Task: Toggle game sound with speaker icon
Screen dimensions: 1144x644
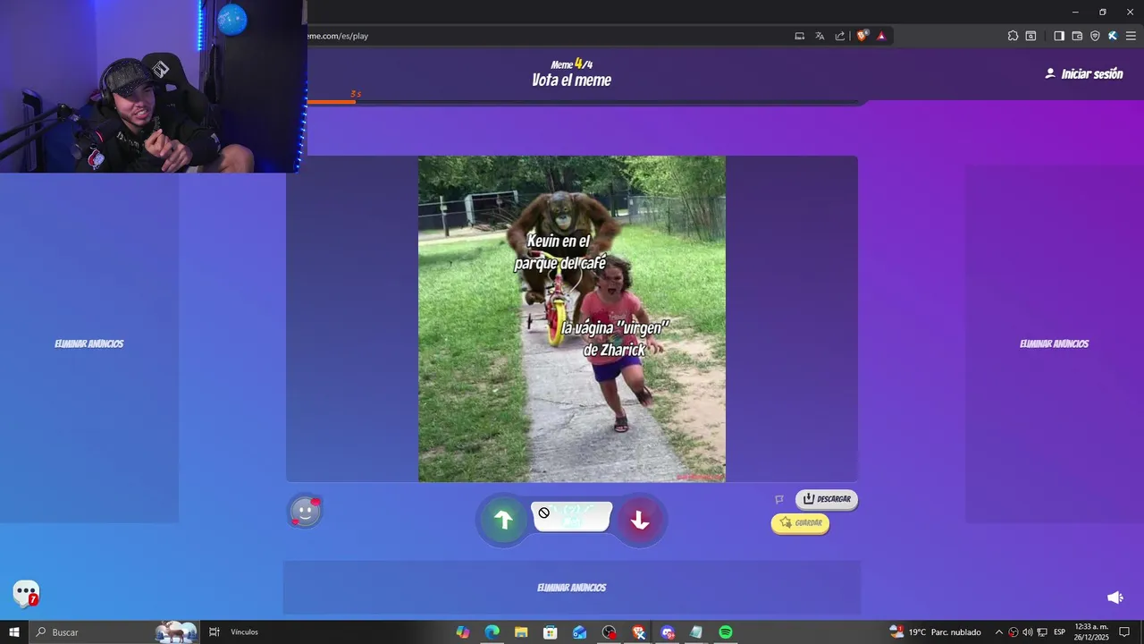Action: [x=1115, y=597]
